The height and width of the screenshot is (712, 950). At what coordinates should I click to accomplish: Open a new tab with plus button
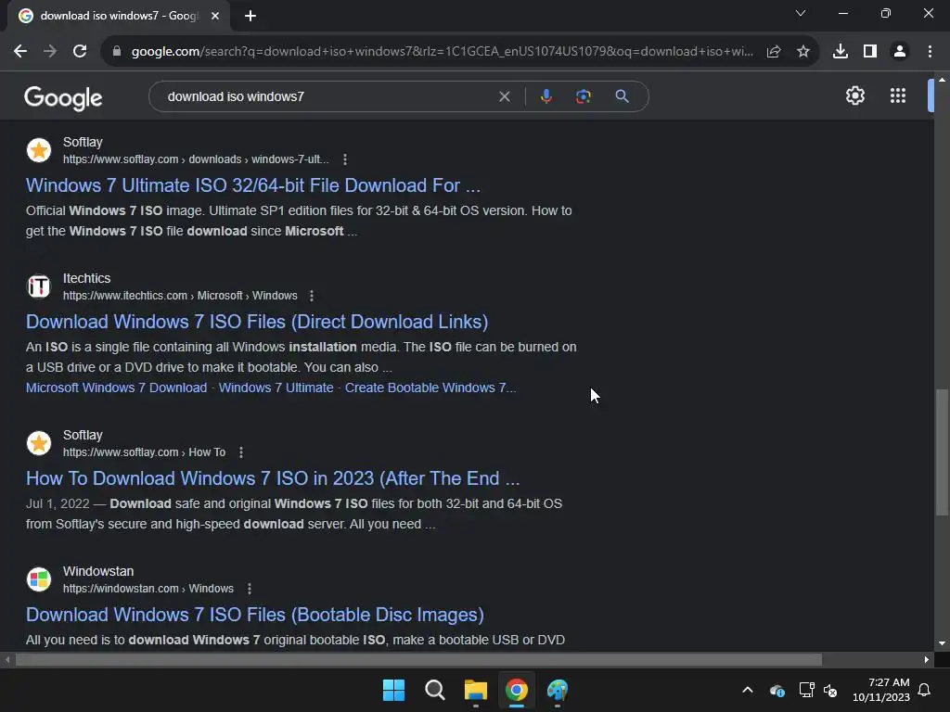(x=250, y=16)
